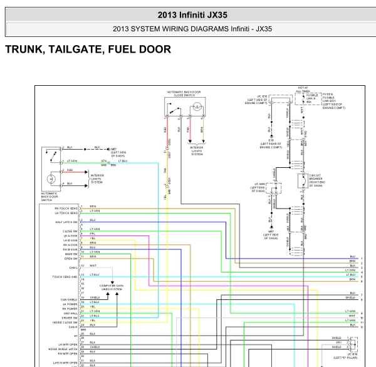Screen dimensions: 376x367
Task: Click 'INTERIOR LIGHTS SYSTEM' beside Automatic Back Door Switch
Action: coord(97,179)
